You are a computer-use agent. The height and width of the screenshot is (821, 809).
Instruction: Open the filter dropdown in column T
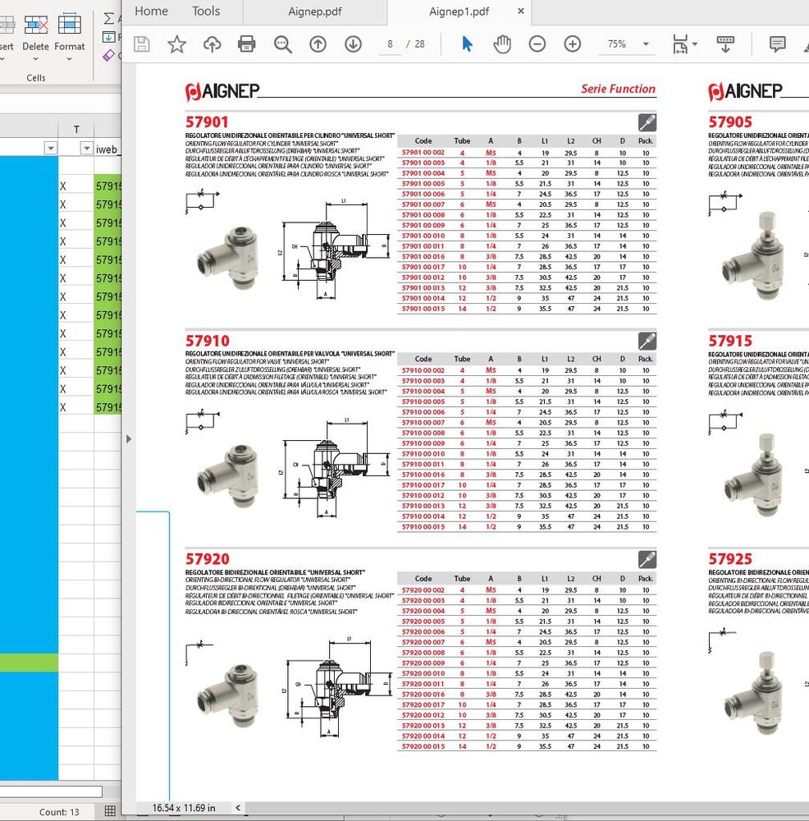[x=86, y=149]
